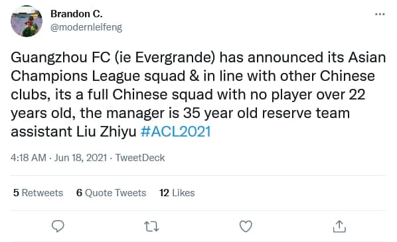Click the Jun 18, 2021 date
397x242 pixels.
(80, 158)
